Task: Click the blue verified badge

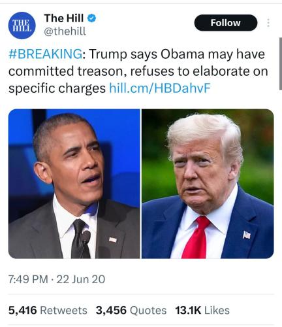Action: [x=91, y=18]
